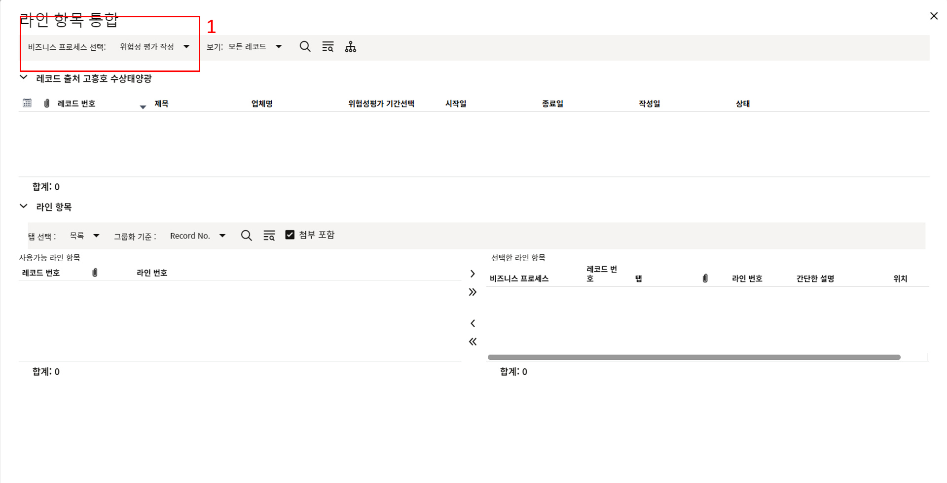Image resolution: width=947 pixels, height=483 pixels.
Task: Collapse the 레코드 출처 section
Action: 23,77
